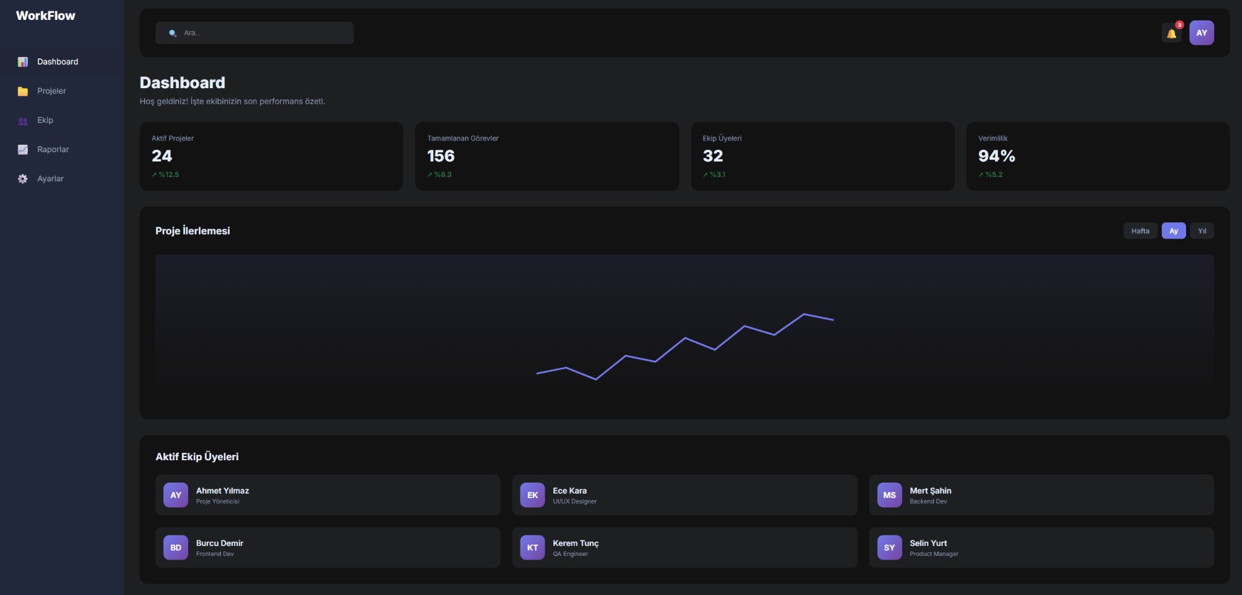Open Ayarlar with the gear icon

22,178
